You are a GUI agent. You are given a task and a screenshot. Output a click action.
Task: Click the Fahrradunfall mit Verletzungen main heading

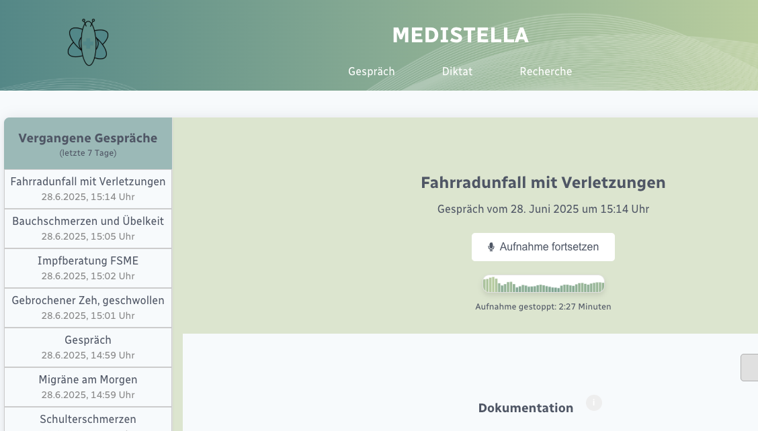543,183
